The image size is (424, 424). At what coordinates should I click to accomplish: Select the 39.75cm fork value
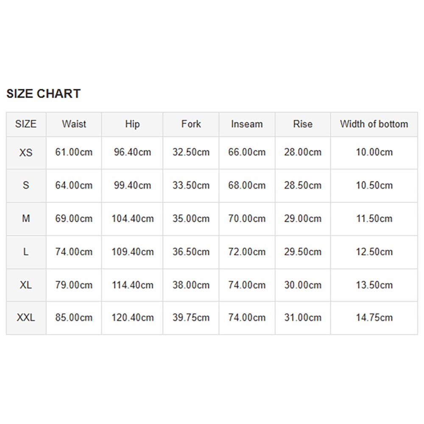tap(191, 318)
